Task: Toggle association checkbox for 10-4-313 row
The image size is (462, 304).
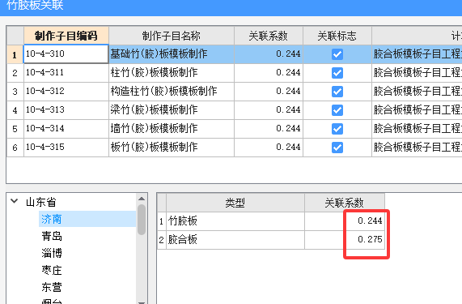Action: (x=337, y=110)
